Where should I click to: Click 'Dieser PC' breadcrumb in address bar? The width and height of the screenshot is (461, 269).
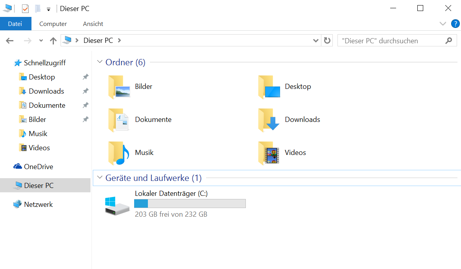[x=98, y=40]
